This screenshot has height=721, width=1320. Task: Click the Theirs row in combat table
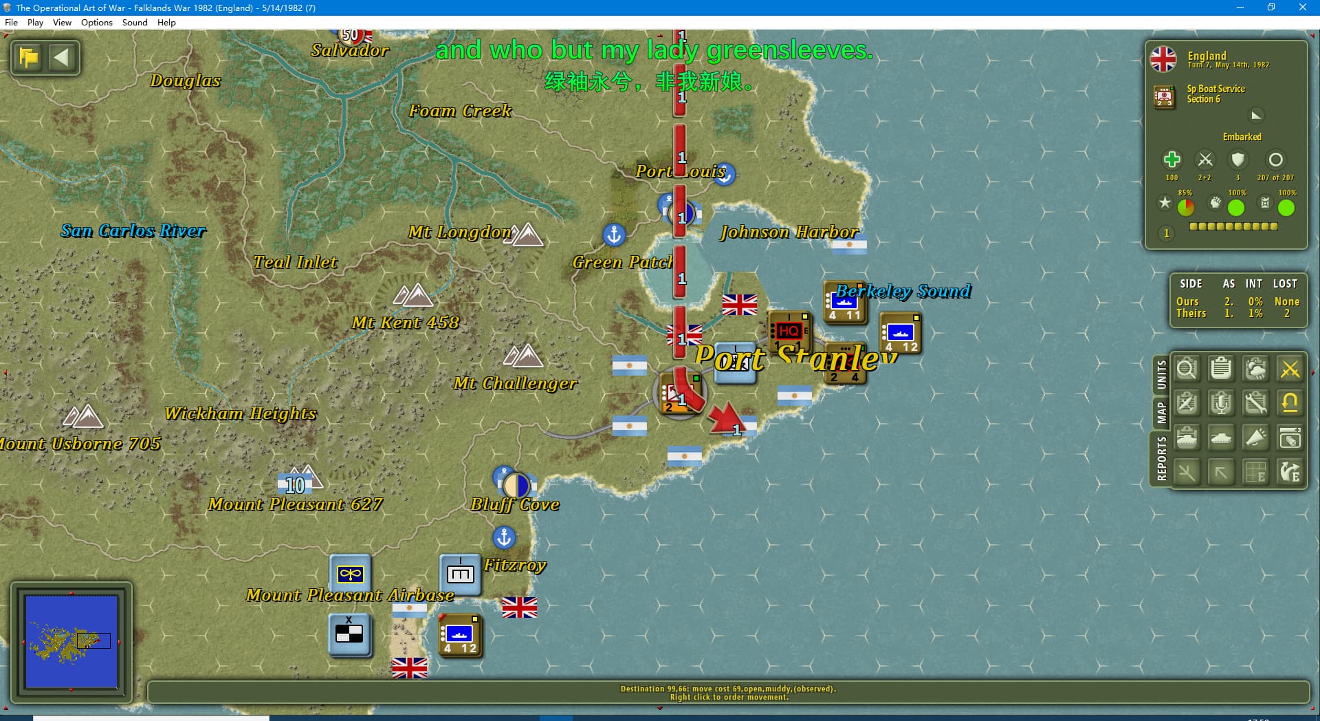pyautogui.click(x=1237, y=313)
